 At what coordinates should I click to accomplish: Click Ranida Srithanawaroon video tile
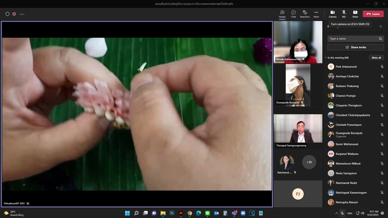click(x=298, y=42)
